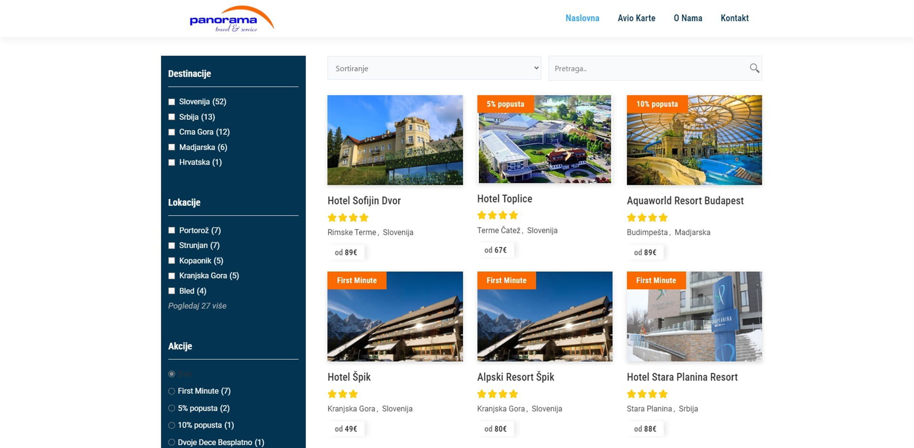The height and width of the screenshot is (448, 914).
Task: Select the First Minute radio option
Action: click(172, 391)
